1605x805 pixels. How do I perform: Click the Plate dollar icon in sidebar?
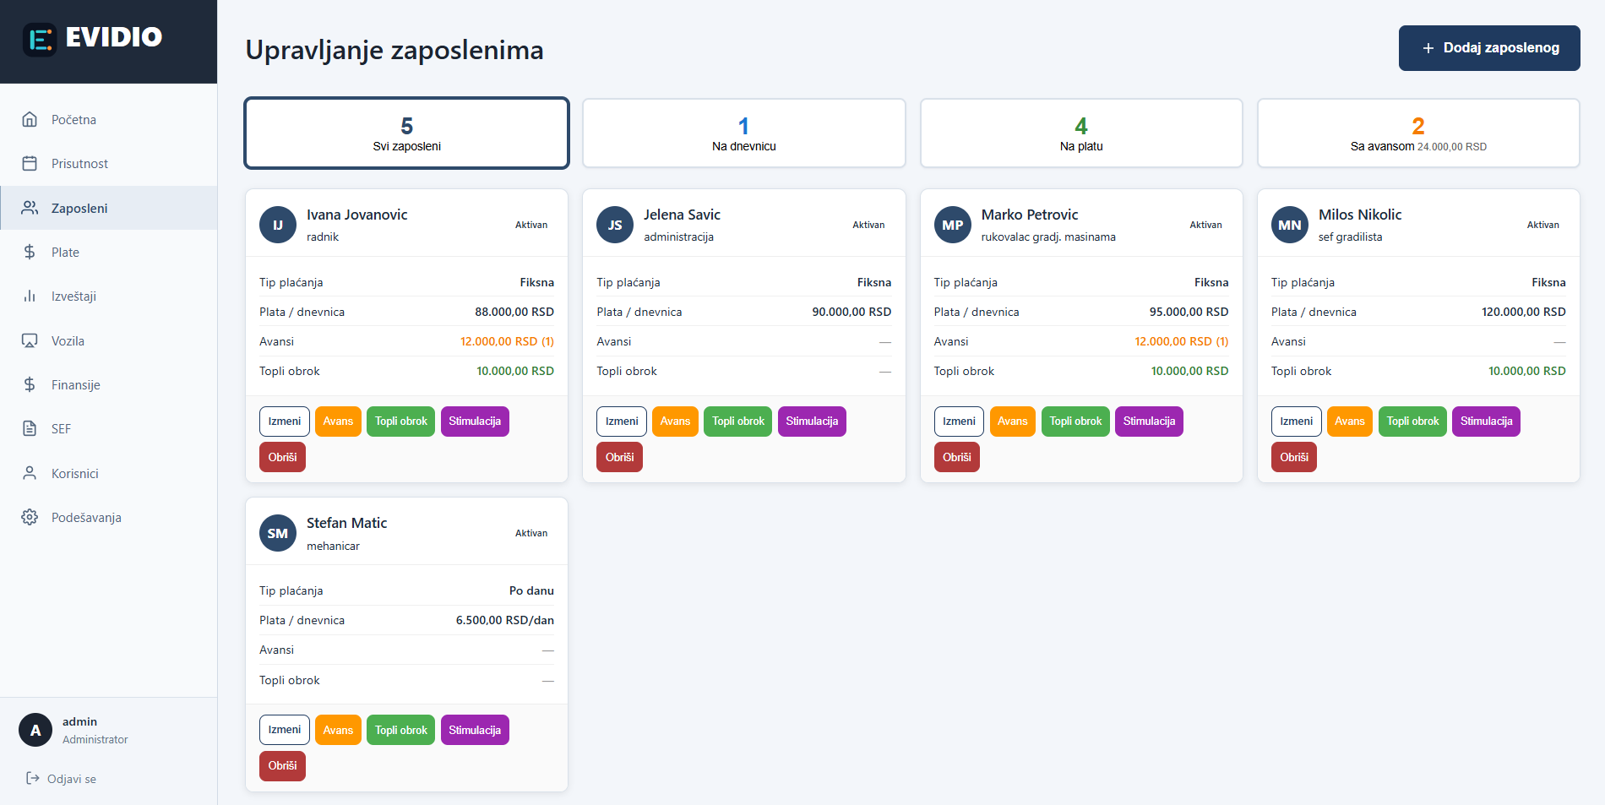click(x=30, y=251)
